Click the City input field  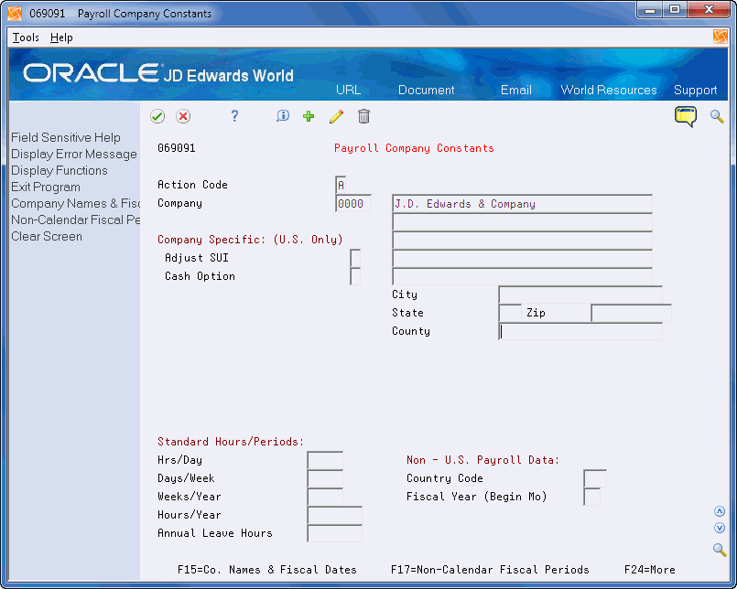(x=580, y=294)
